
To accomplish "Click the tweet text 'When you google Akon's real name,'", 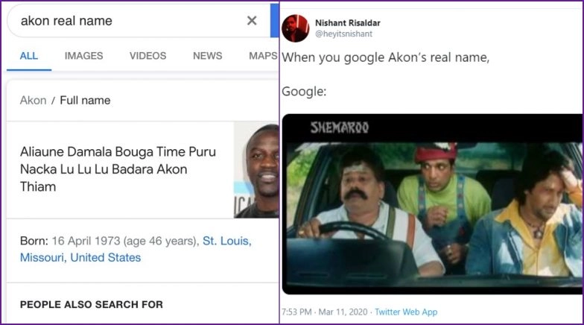I will coord(386,57).
